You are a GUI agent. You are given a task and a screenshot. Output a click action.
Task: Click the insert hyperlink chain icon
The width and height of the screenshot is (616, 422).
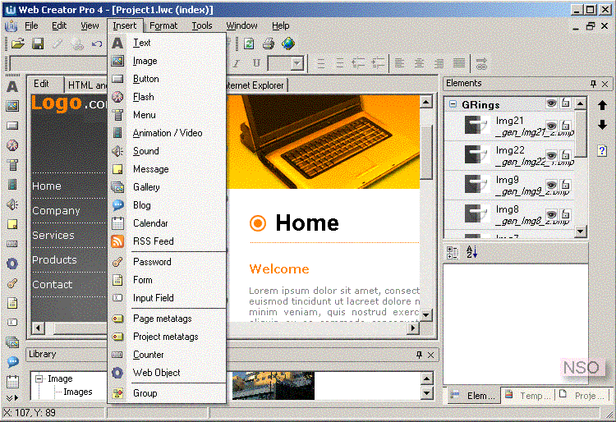(481, 63)
